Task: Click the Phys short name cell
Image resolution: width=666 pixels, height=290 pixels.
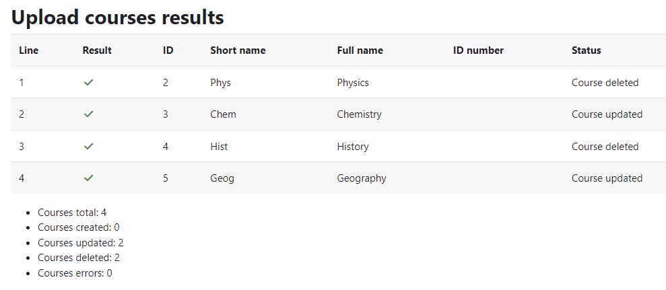Action: point(220,82)
